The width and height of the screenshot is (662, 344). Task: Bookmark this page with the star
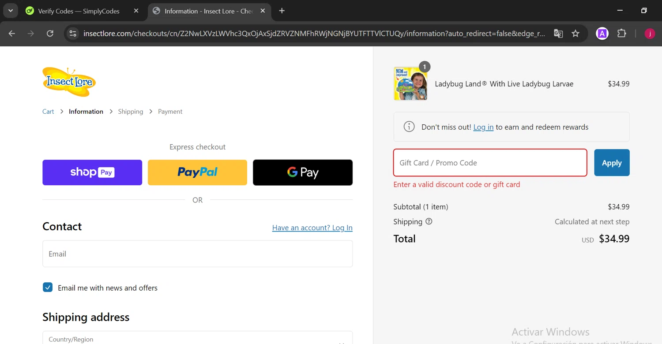pyautogui.click(x=575, y=34)
